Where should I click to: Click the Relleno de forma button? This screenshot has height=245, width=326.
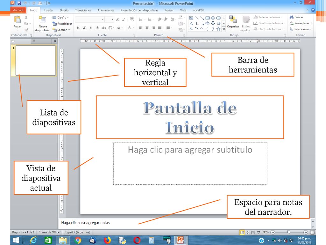[x=268, y=17]
